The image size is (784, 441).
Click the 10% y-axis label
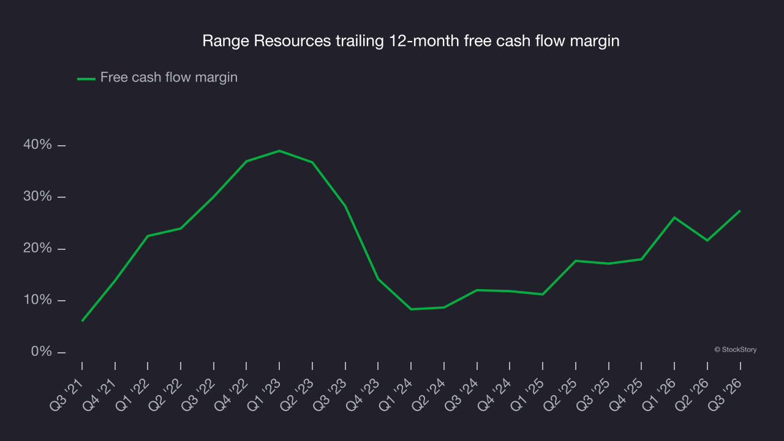pos(38,300)
